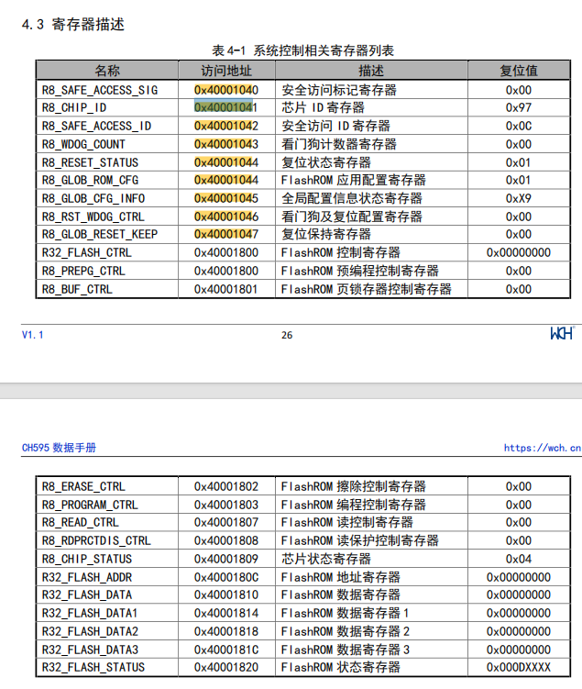The height and width of the screenshot is (689, 582).
Task: Click description 'FlashROM 读保护控制寄存器'
Action: 360,540
